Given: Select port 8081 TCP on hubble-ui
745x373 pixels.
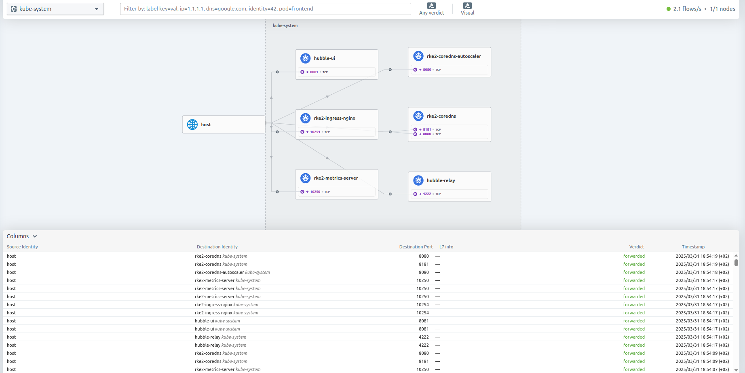Looking at the screenshot, I should pos(314,72).
